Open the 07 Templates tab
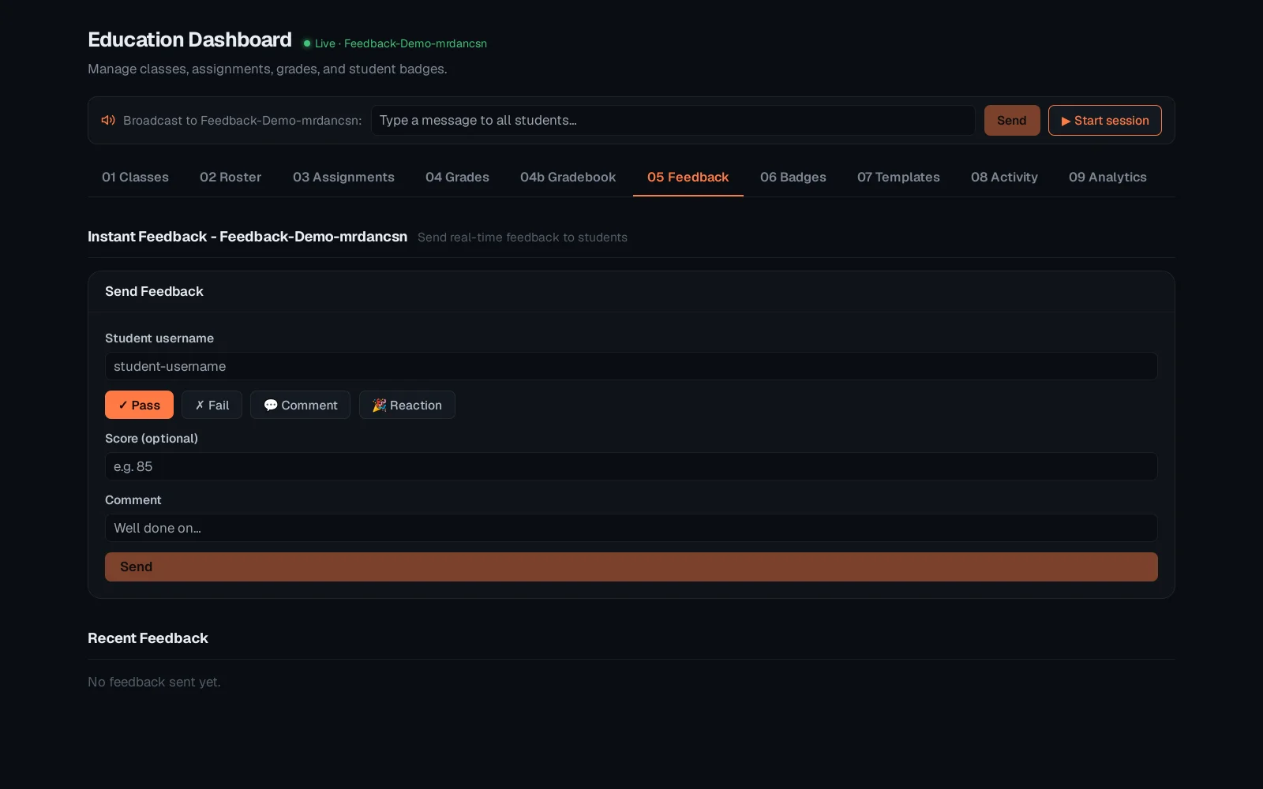Image resolution: width=1263 pixels, height=789 pixels. 898,177
